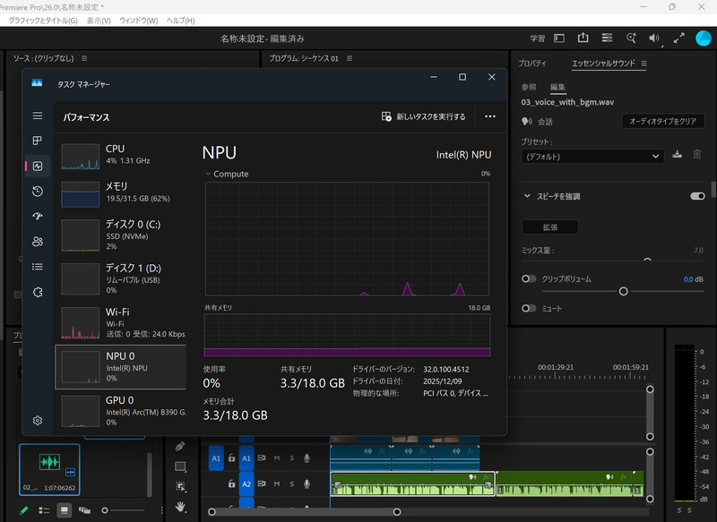Toggle track lock on A2 track

tap(232, 483)
